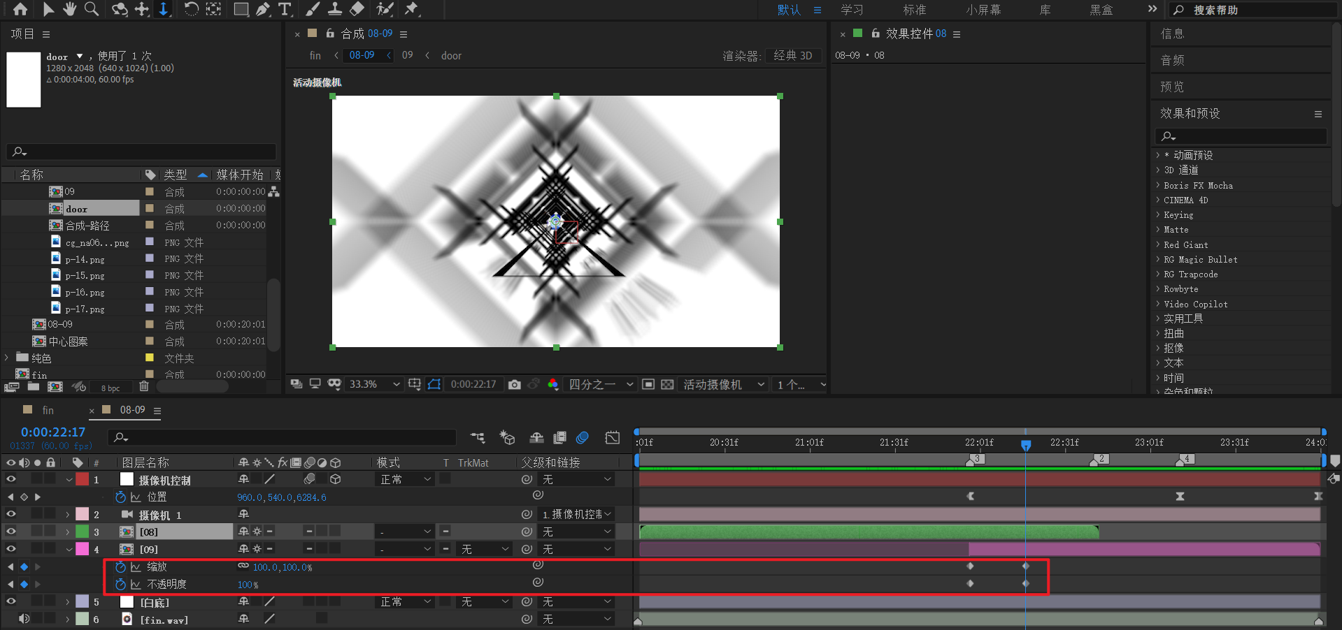Screen dimensions: 1342x630
Task: Click the pink label swatch of layer [09]
Action: [83, 549]
